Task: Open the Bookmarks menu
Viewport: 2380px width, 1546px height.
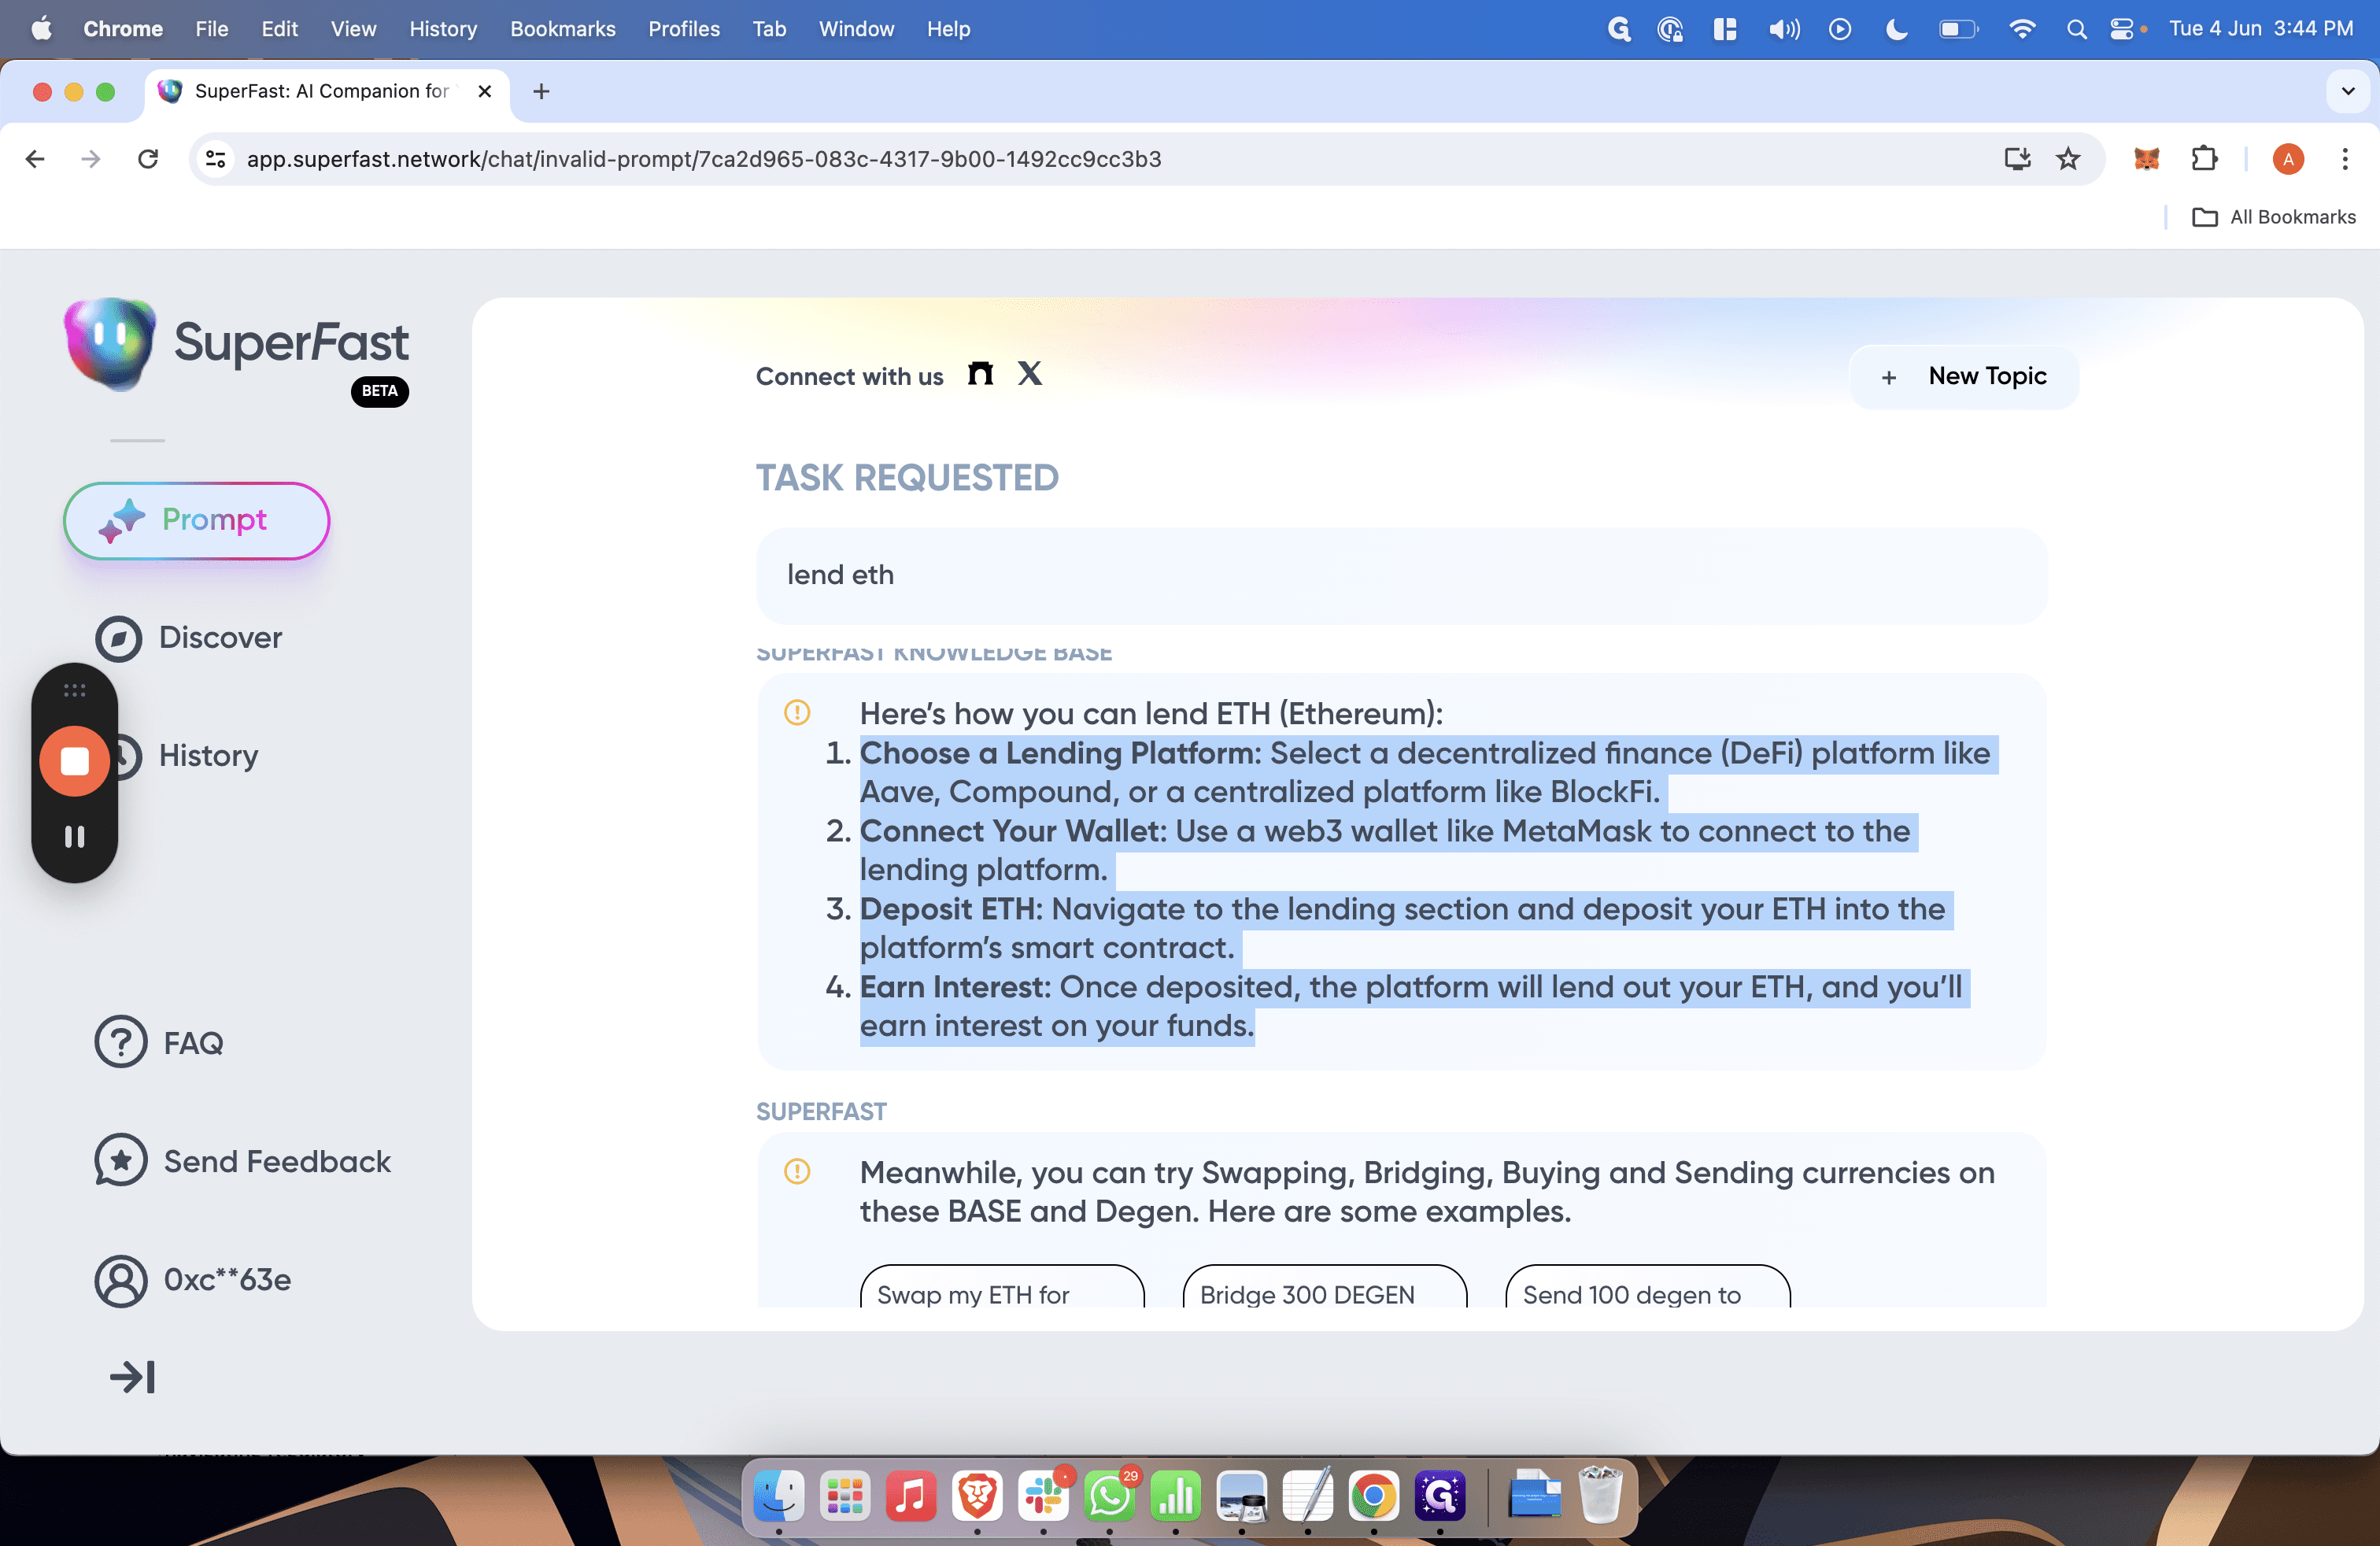Action: 563,29
